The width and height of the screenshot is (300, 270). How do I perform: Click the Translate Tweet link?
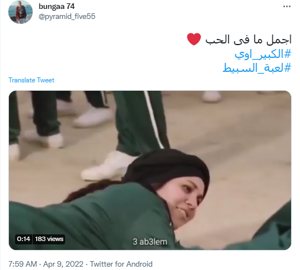pyautogui.click(x=31, y=80)
